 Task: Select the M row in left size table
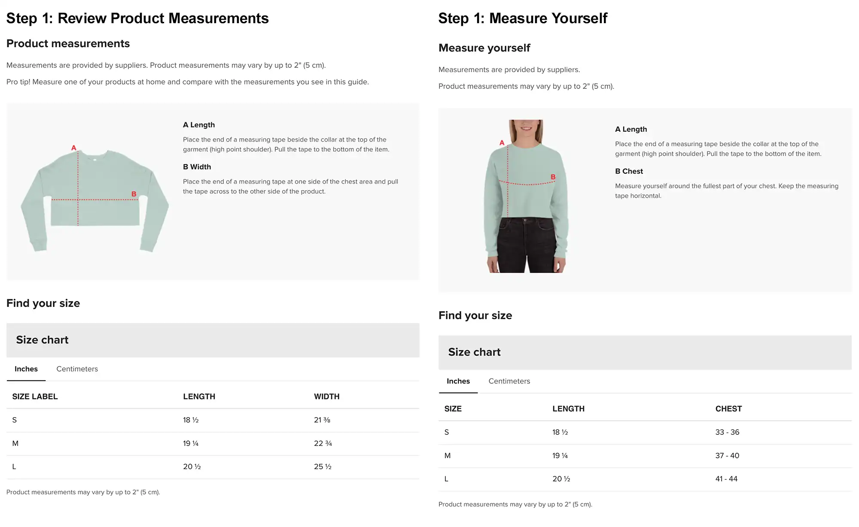point(15,443)
